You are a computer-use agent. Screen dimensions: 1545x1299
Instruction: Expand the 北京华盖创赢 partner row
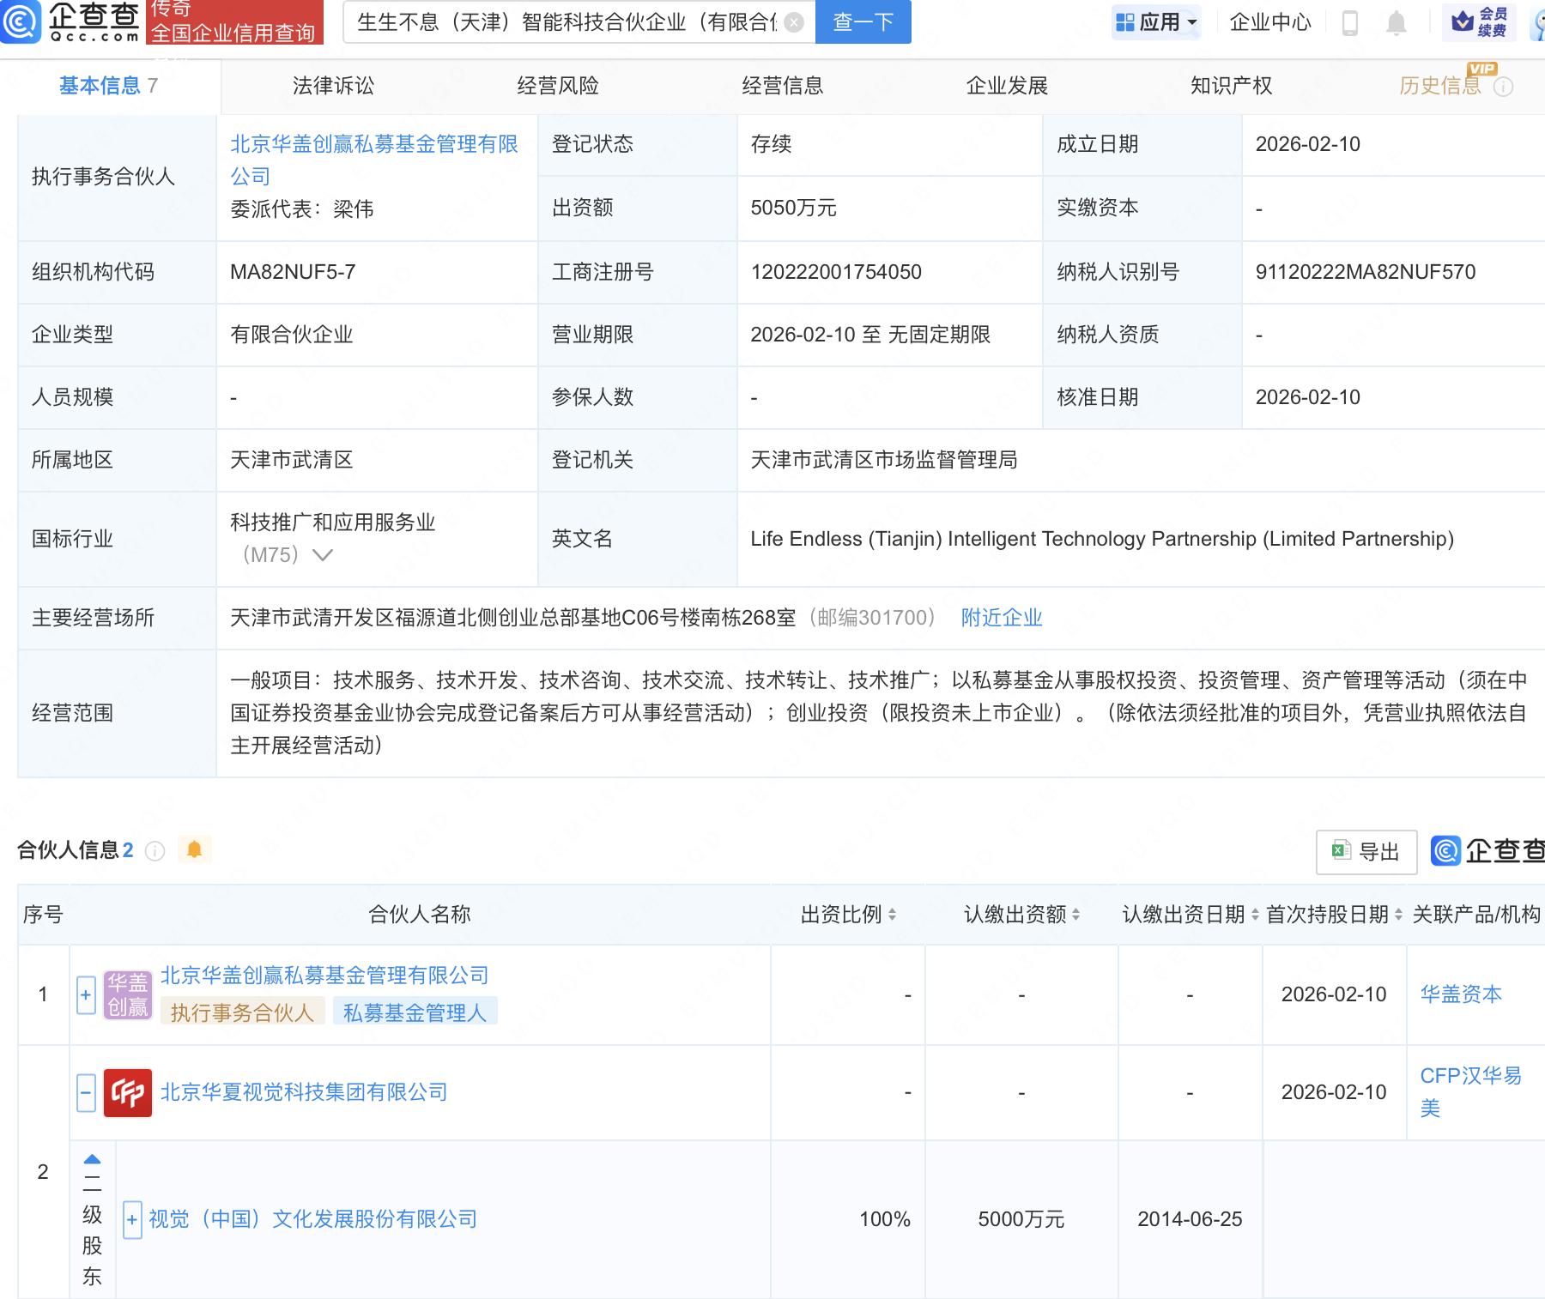86,995
